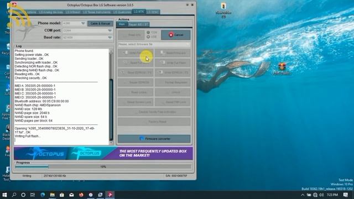The height and width of the screenshot is (199, 354).
Task: Click the Read codes button
Action: coord(136,92)
